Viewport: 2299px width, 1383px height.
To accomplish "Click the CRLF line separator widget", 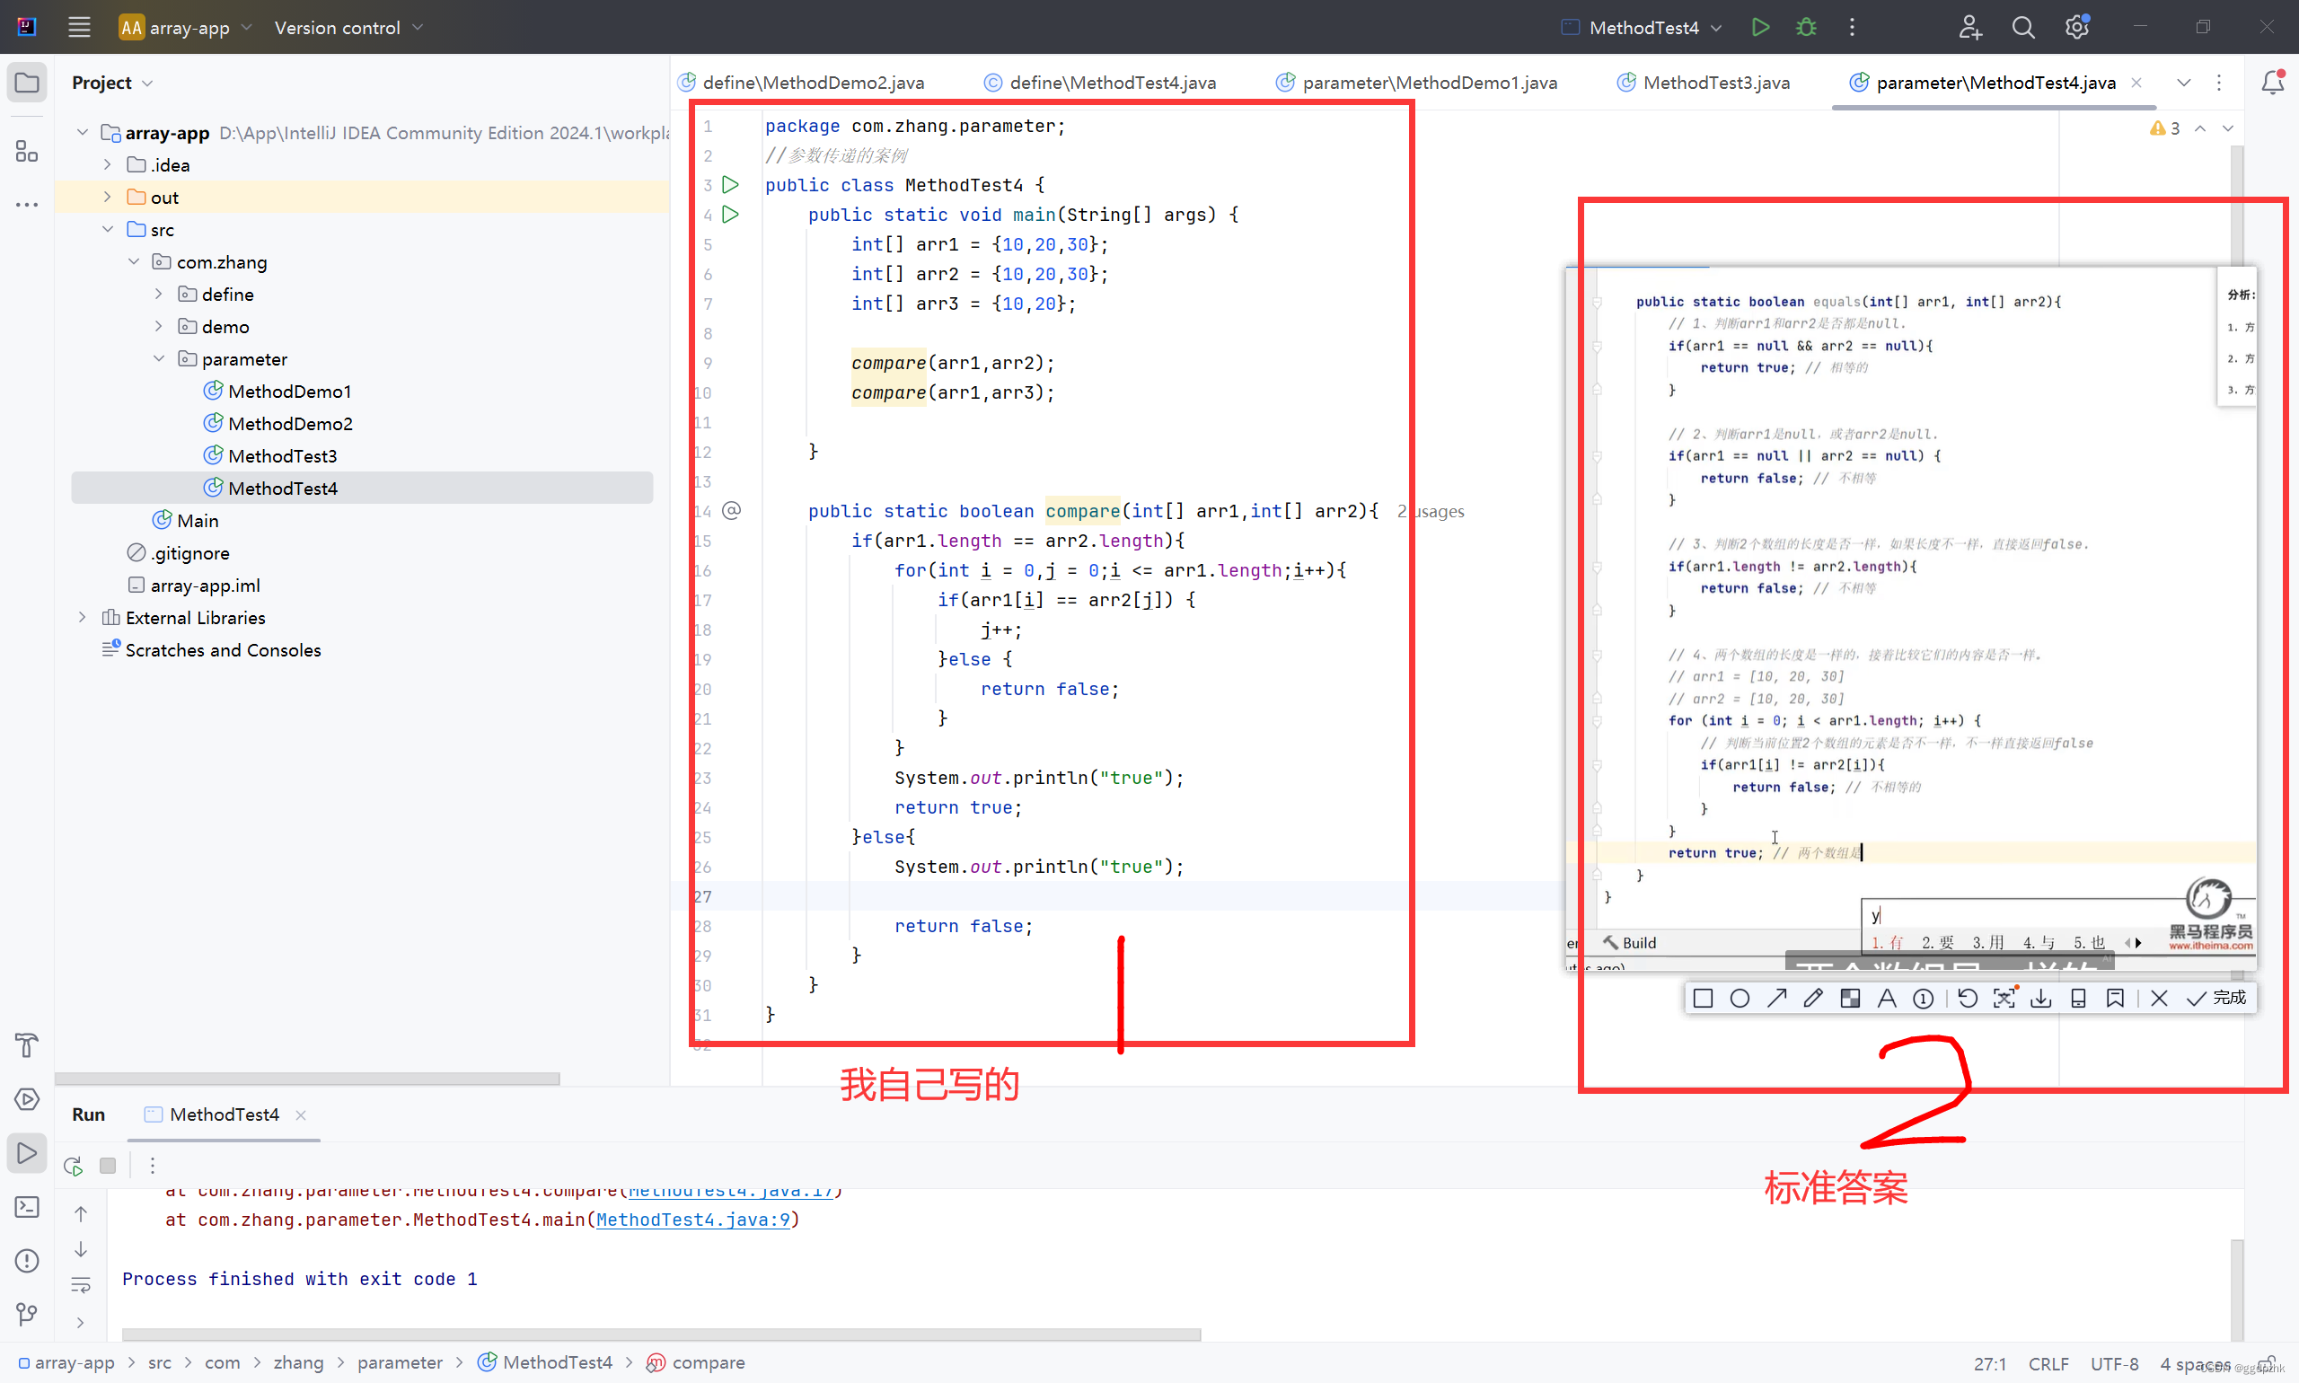I will [2048, 1363].
